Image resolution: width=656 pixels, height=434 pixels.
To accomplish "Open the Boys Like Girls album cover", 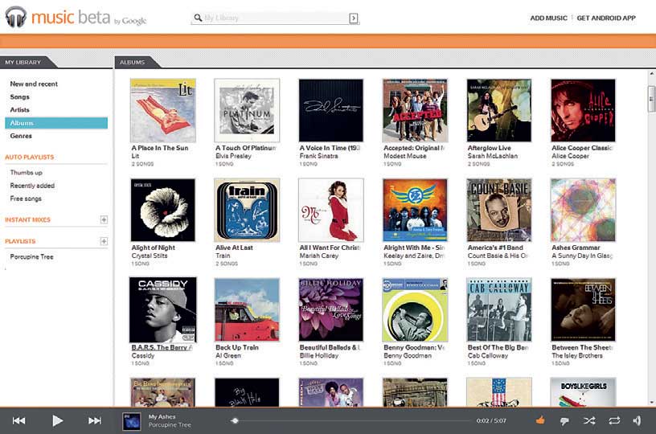I will (x=583, y=392).
